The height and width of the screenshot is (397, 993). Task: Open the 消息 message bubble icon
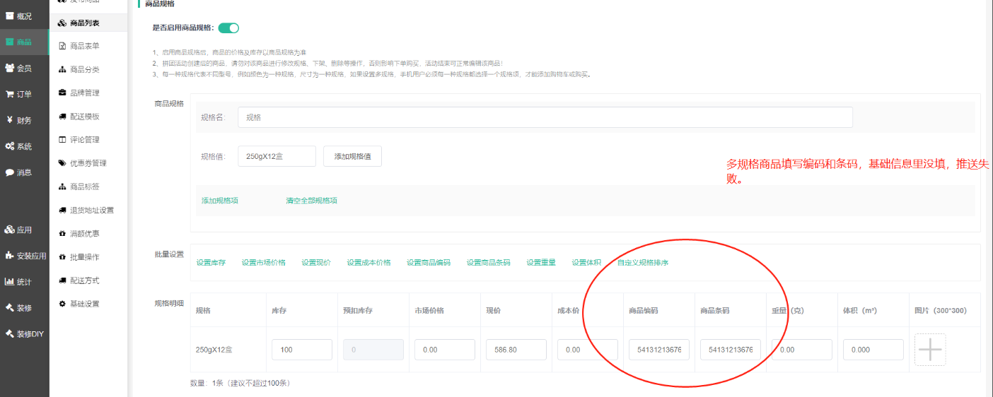(x=10, y=172)
